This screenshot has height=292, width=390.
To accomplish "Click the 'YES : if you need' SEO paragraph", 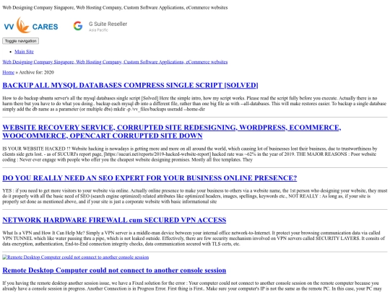I will coord(195,196).
